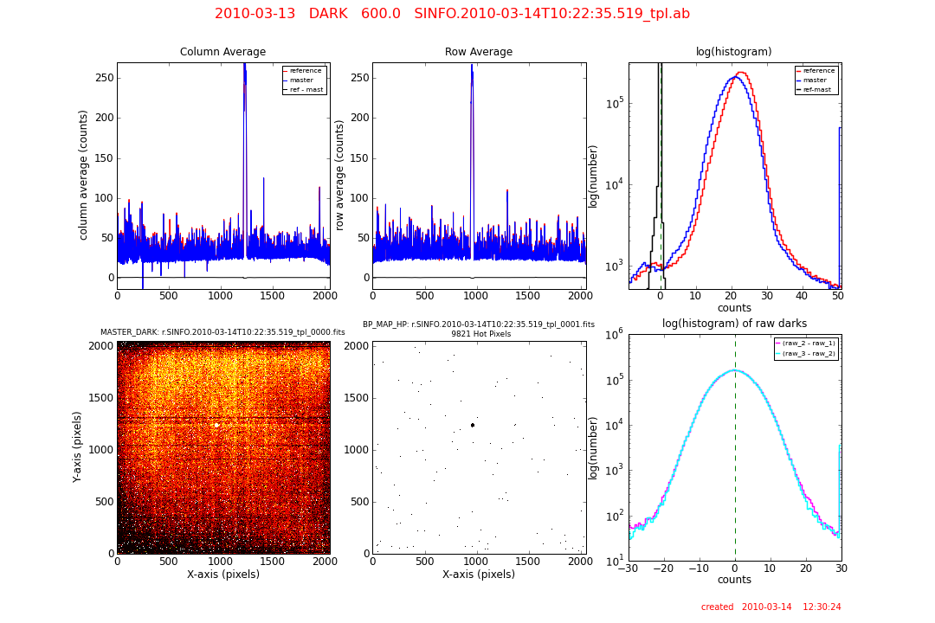Screen dimensions: 935x623
Task: Click the red main title at top
Action: [x=452, y=14]
